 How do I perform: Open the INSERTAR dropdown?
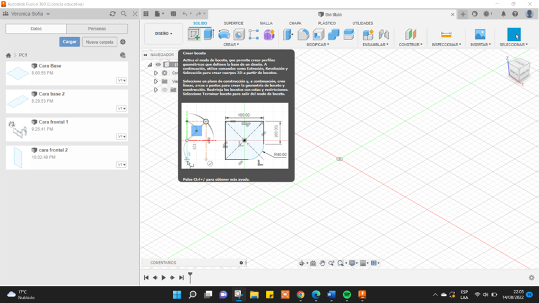480,44
